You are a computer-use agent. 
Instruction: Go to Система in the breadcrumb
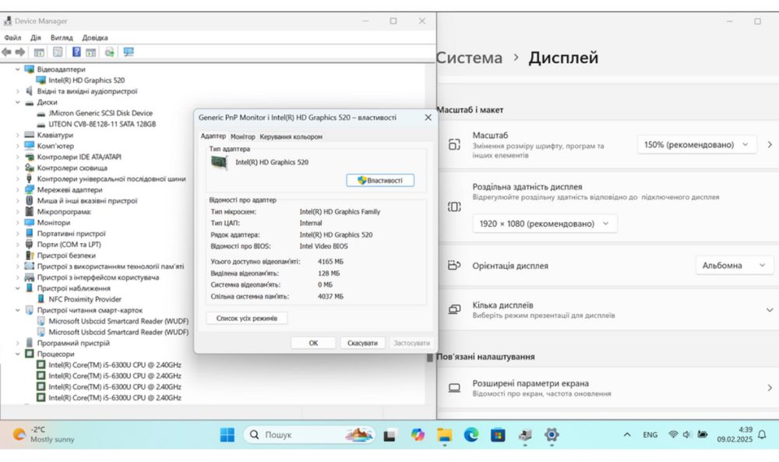pyautogui.click(x=470, y=58)
